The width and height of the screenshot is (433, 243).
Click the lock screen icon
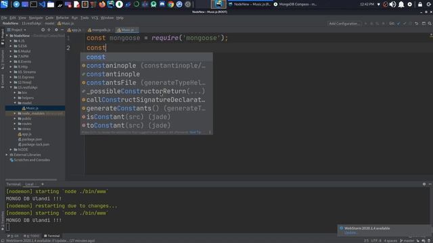420,5
